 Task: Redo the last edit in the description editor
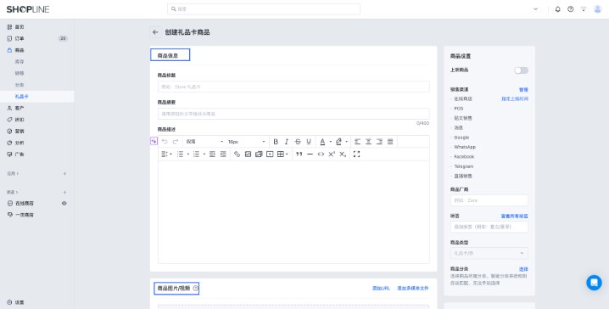(176, 142)
